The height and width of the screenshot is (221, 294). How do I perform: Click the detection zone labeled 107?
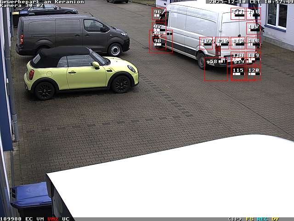[x=207, y=43]
